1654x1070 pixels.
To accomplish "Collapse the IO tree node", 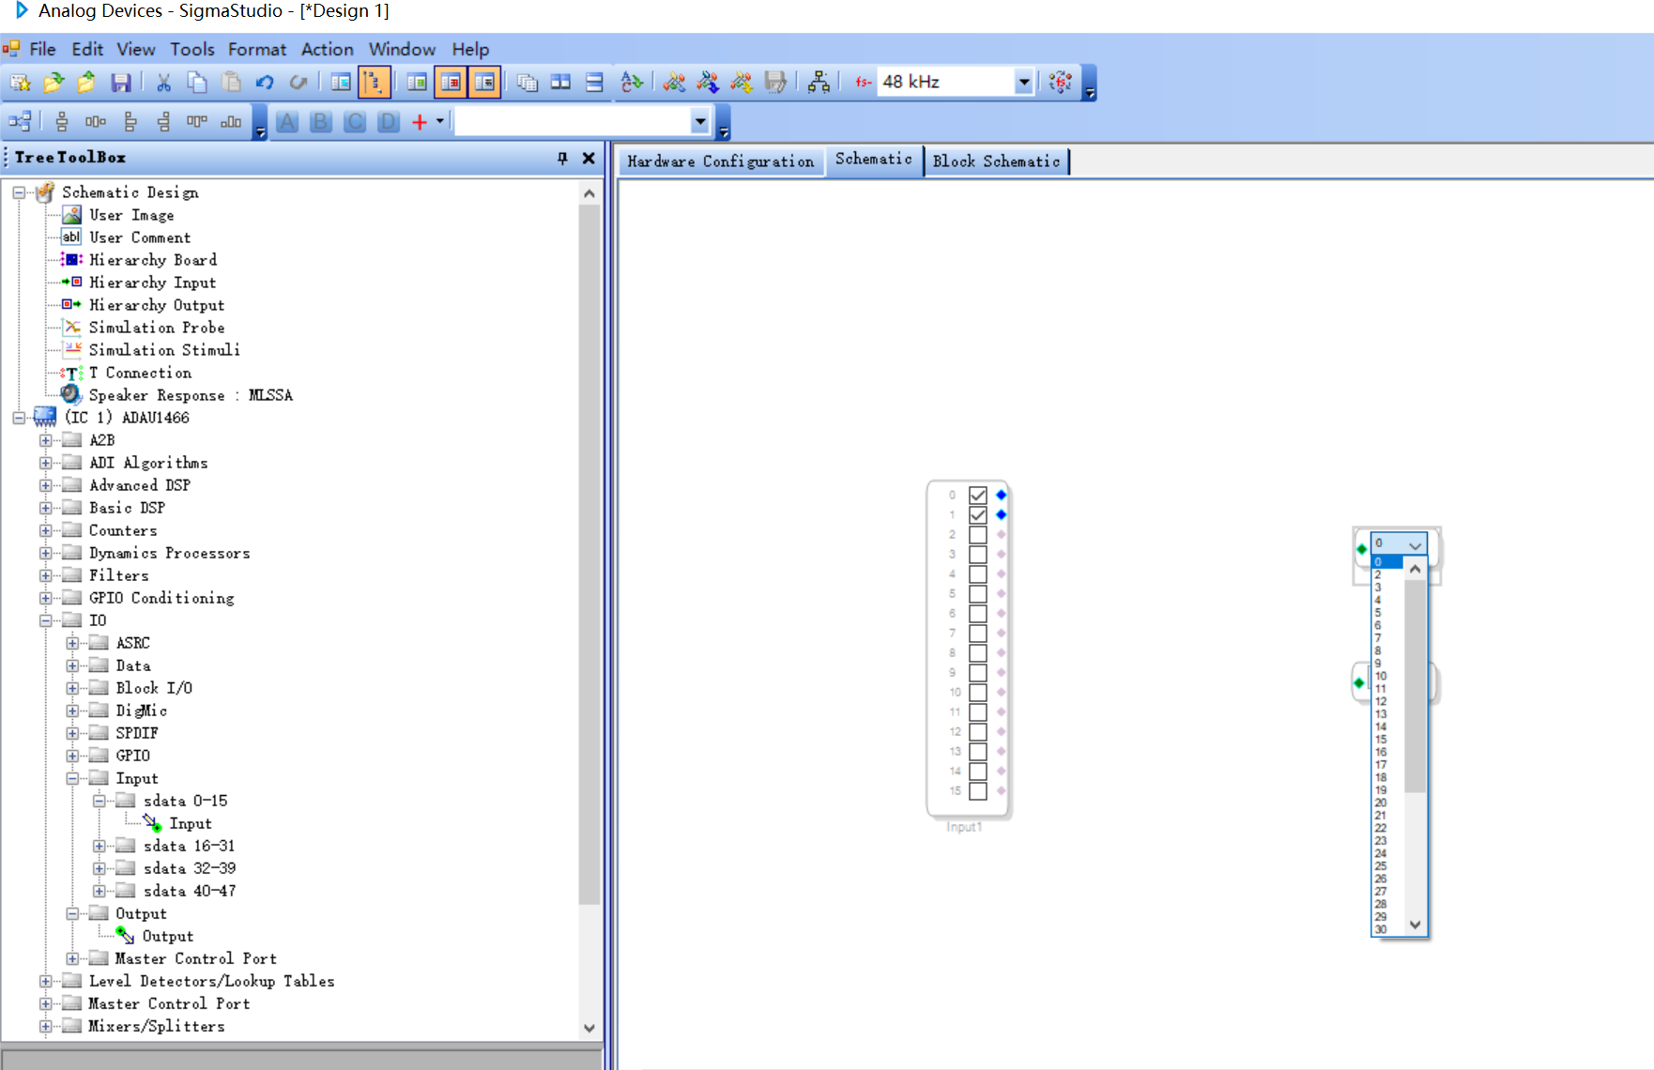I will [45, 620].
